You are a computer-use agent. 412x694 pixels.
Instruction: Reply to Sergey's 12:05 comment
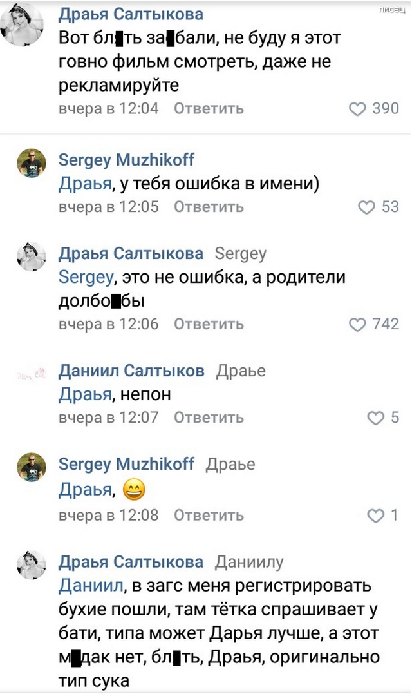click(x=209, y=207)
